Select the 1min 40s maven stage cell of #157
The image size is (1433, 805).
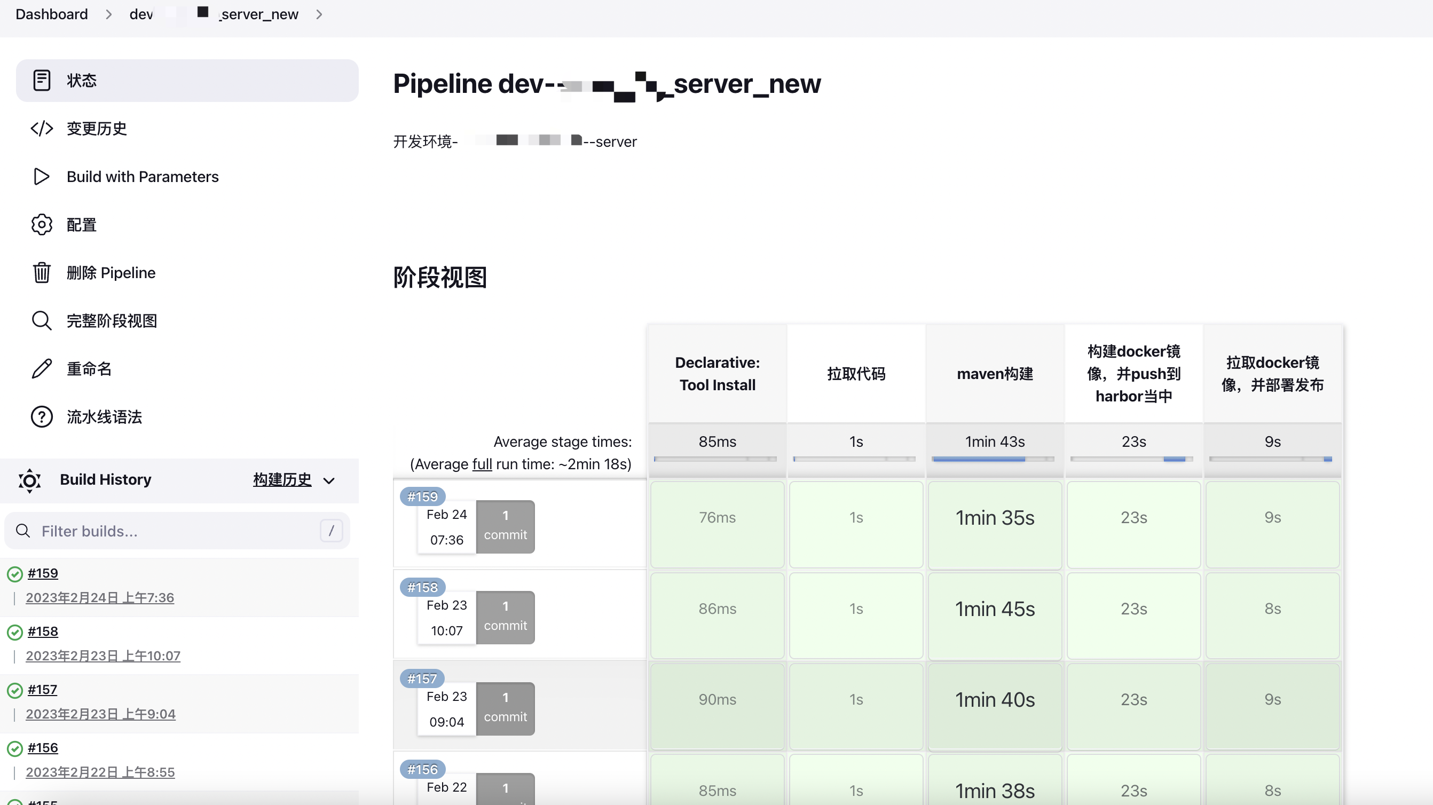[x=995, y=700]
